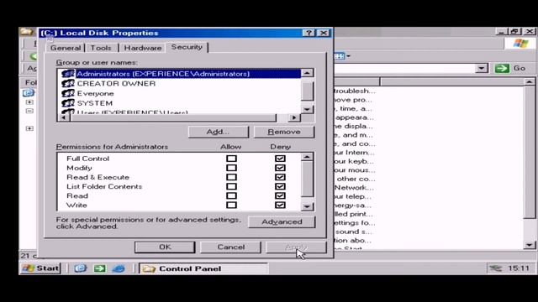
Task: Click folder icon in Control Panel title bar
Action: (x=27, y=32)
